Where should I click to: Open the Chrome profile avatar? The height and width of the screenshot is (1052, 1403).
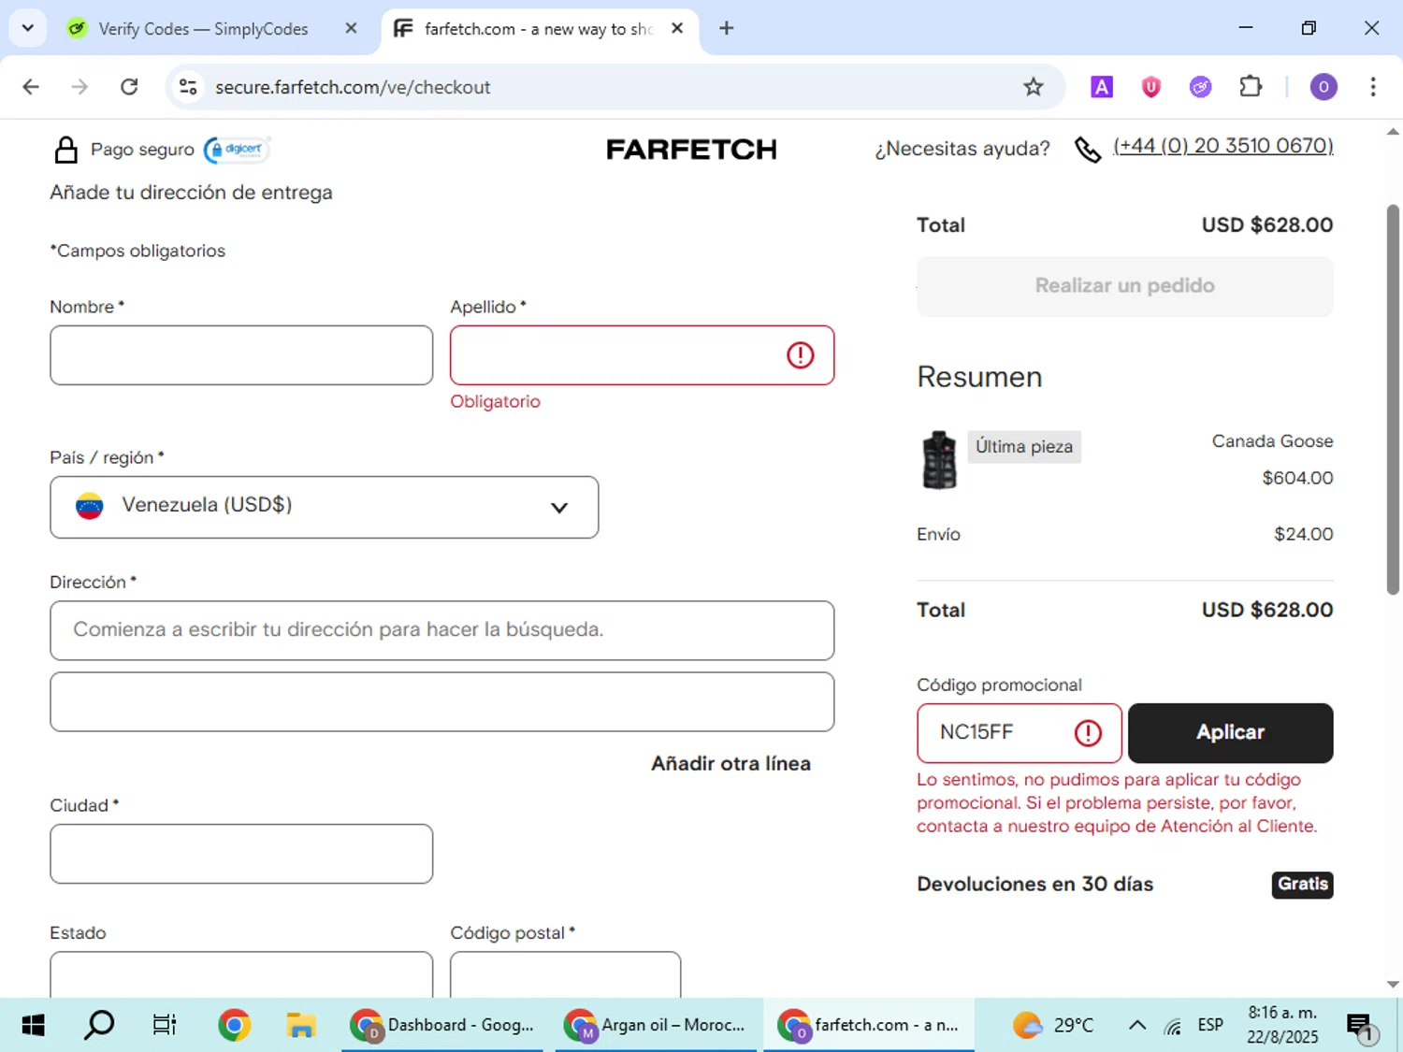1323,87
